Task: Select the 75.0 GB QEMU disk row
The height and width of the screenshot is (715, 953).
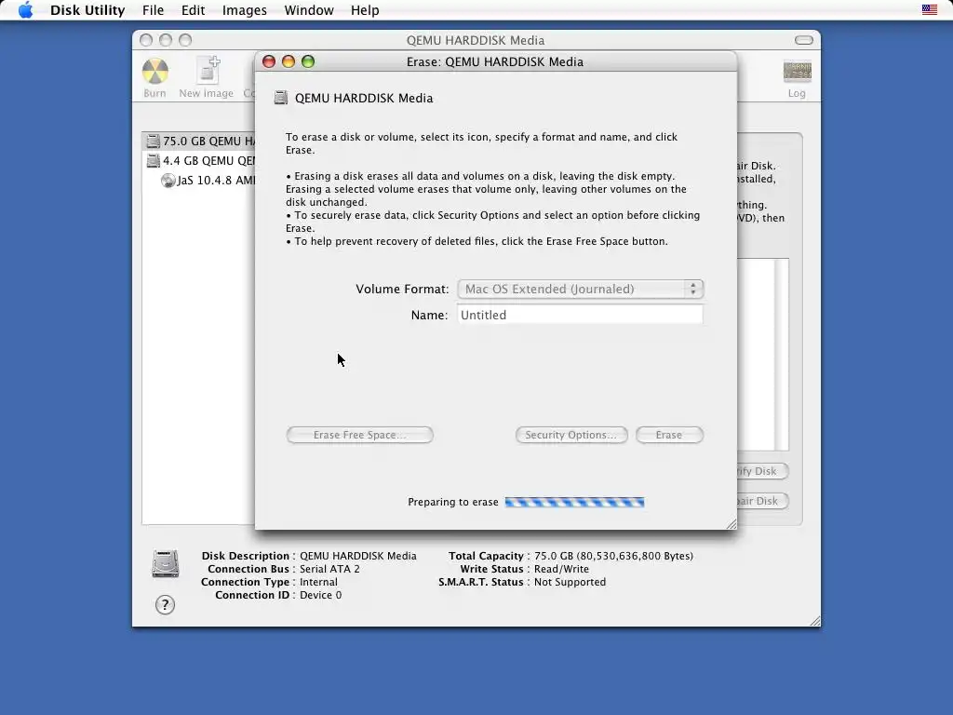Action: 199,142
